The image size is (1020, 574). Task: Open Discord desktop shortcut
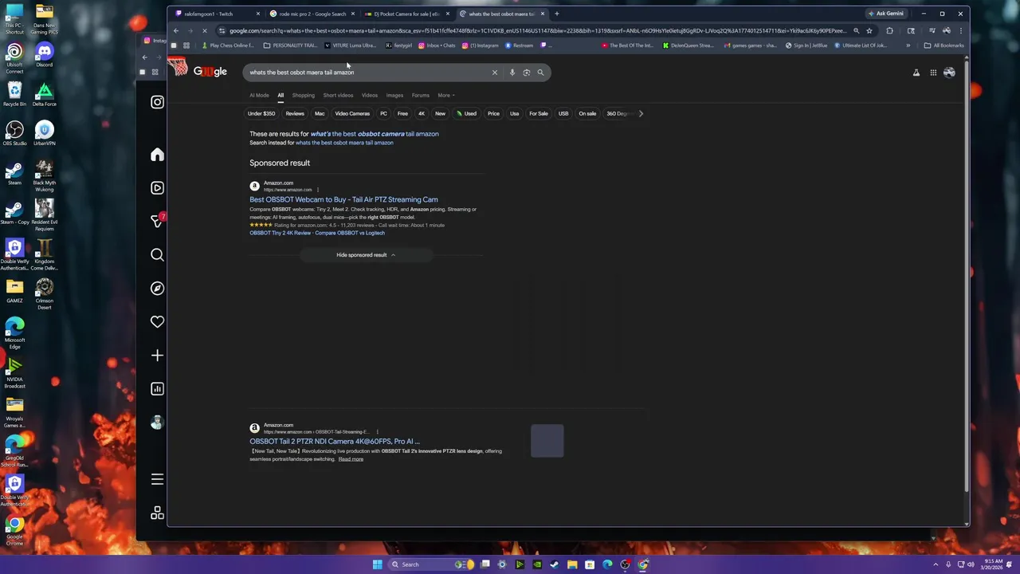pos(45,55)
